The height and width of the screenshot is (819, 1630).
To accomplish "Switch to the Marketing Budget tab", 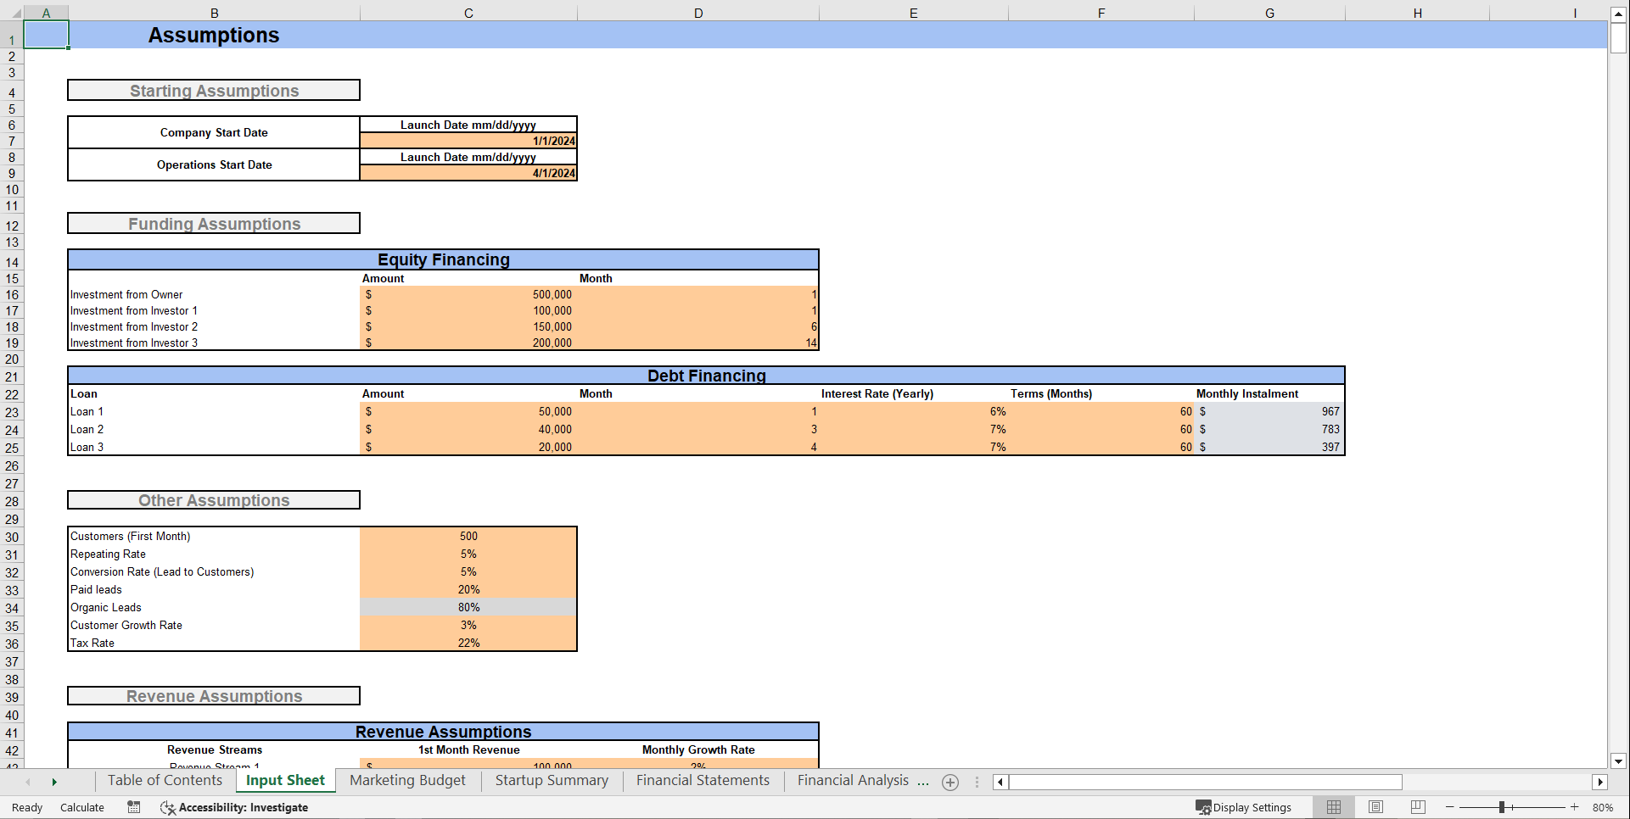I will click(x=407, y=781).
